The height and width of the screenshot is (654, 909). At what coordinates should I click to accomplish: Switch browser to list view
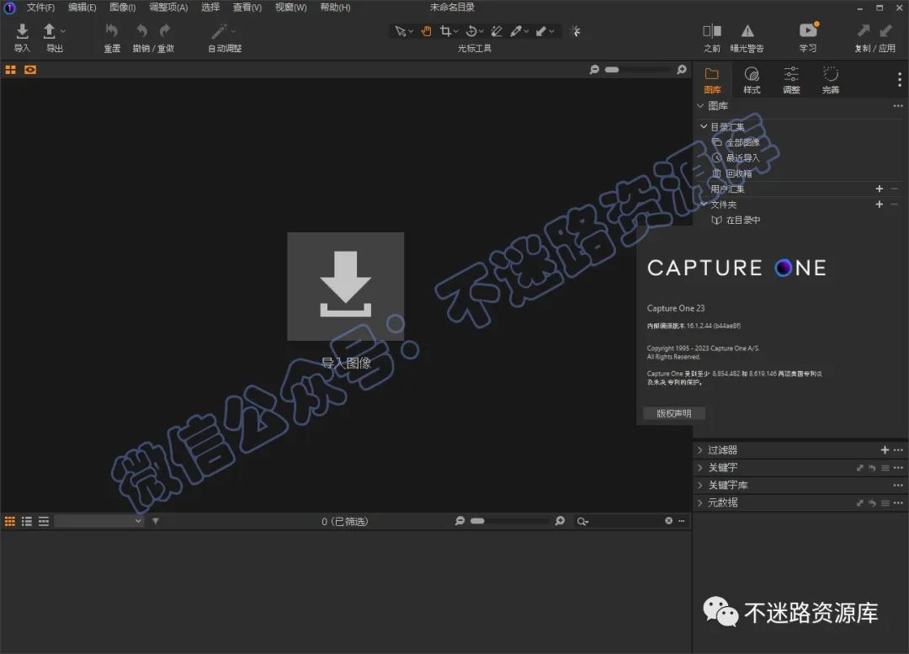[x=27, y=521]
